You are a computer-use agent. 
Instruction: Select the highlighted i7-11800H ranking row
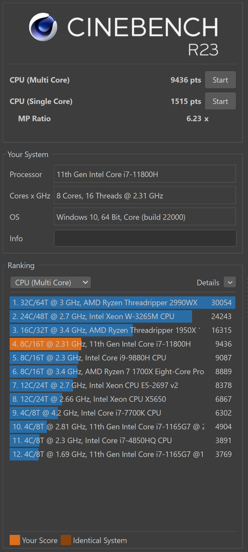(x=122, y=344)
